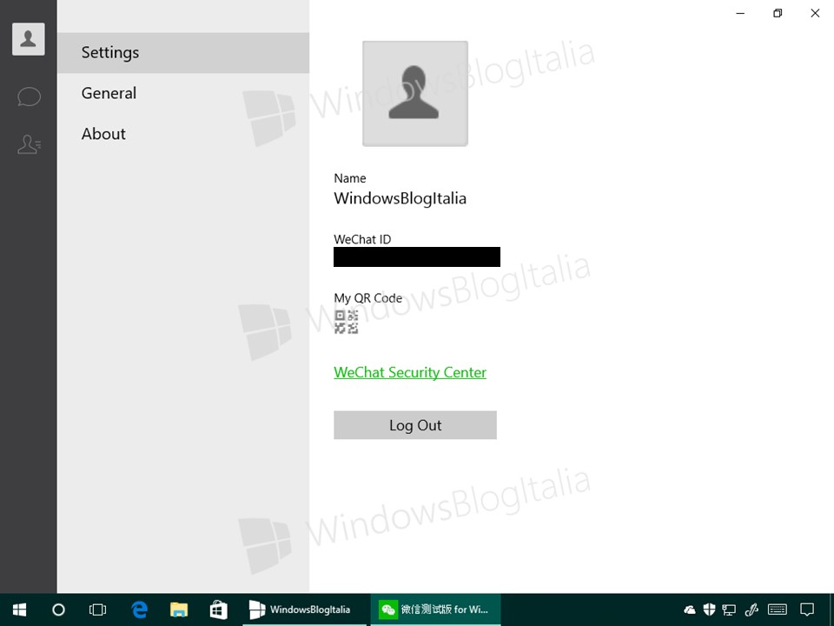Open the Chats speech bubble icon
Image resolution: width=834 pixels, height=626 pixels.
click(29, 97)
